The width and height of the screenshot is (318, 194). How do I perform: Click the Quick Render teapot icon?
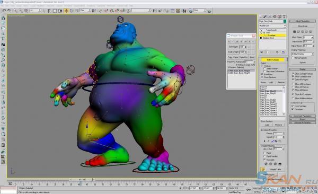(209, 11)
